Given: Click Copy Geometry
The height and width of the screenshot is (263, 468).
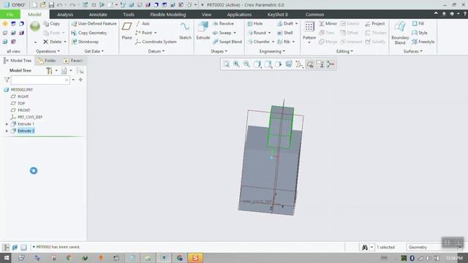Looking at the screenshot, I should click(x=89, y=33).
